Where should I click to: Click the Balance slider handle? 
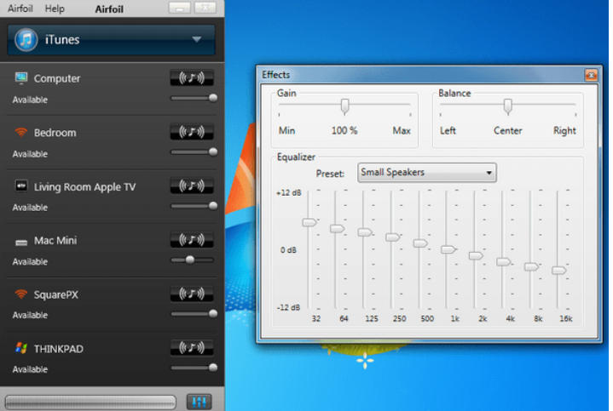(507, 106)
